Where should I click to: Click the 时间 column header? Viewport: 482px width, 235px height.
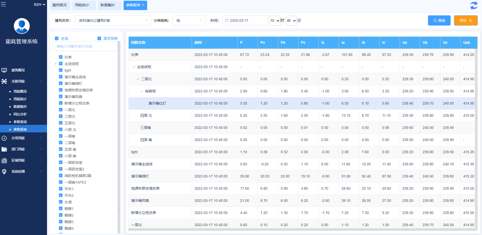215,43
